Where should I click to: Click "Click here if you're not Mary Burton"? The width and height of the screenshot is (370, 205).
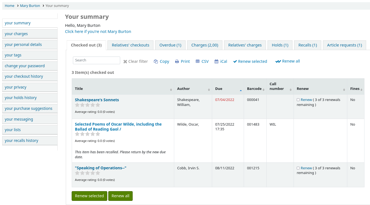coord(98,31)
